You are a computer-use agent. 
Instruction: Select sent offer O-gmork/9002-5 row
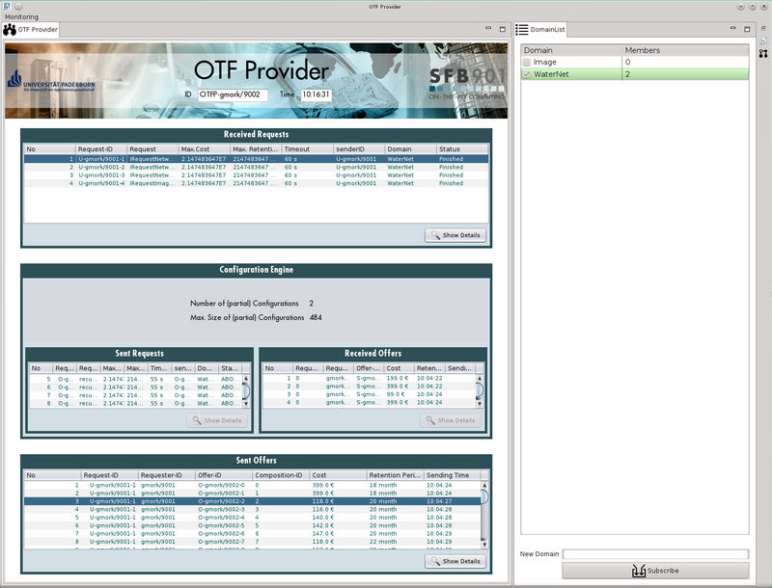[x=253, y=525]
